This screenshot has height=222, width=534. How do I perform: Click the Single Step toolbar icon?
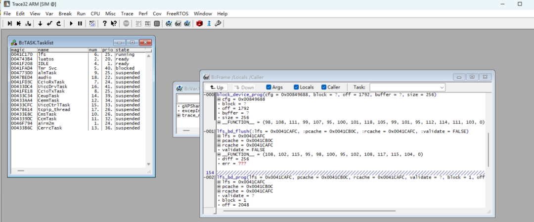point(9,24)
